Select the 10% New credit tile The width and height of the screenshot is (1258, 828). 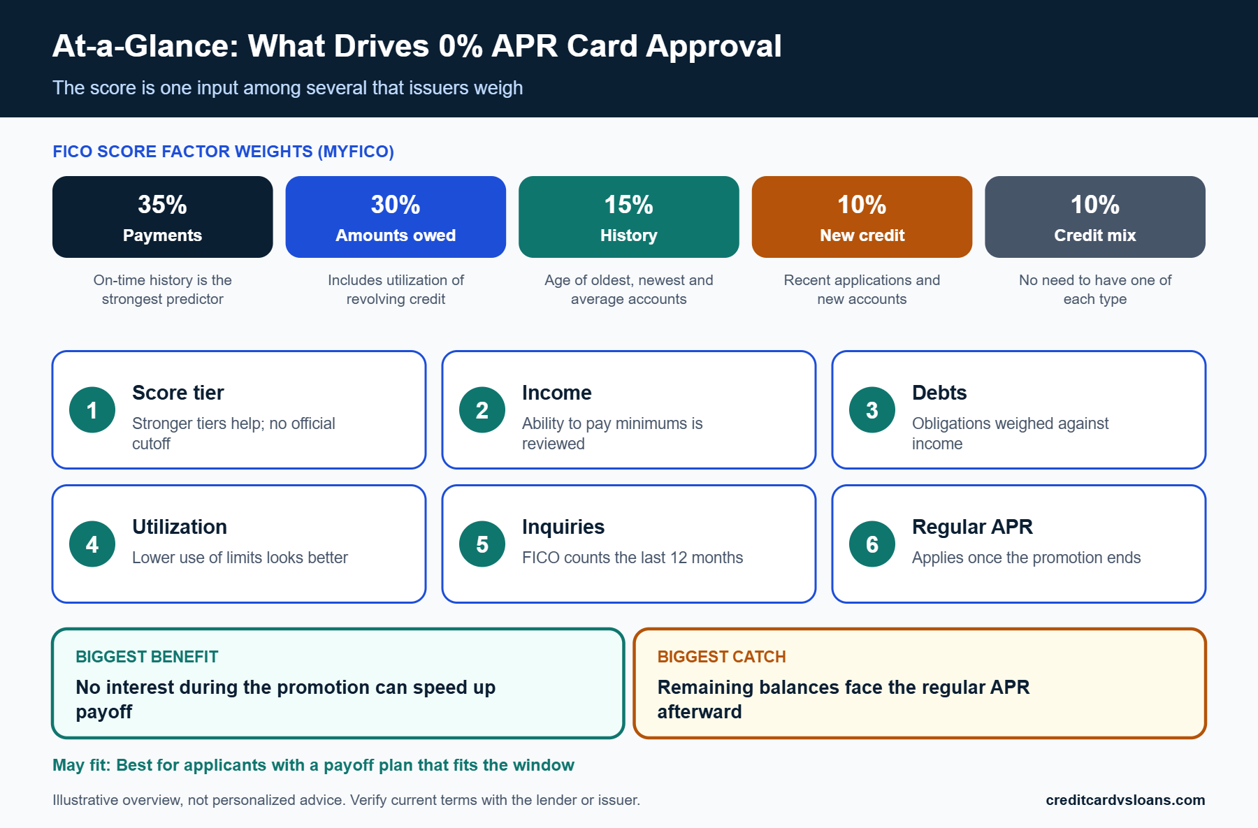(x=862, y=217)
